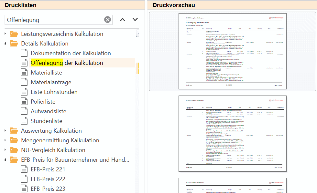Select NU-Vergleich Kalkulation tree entry
This screenshot has height=193, width=317.
pyautogui.click(x=53, y=150)
